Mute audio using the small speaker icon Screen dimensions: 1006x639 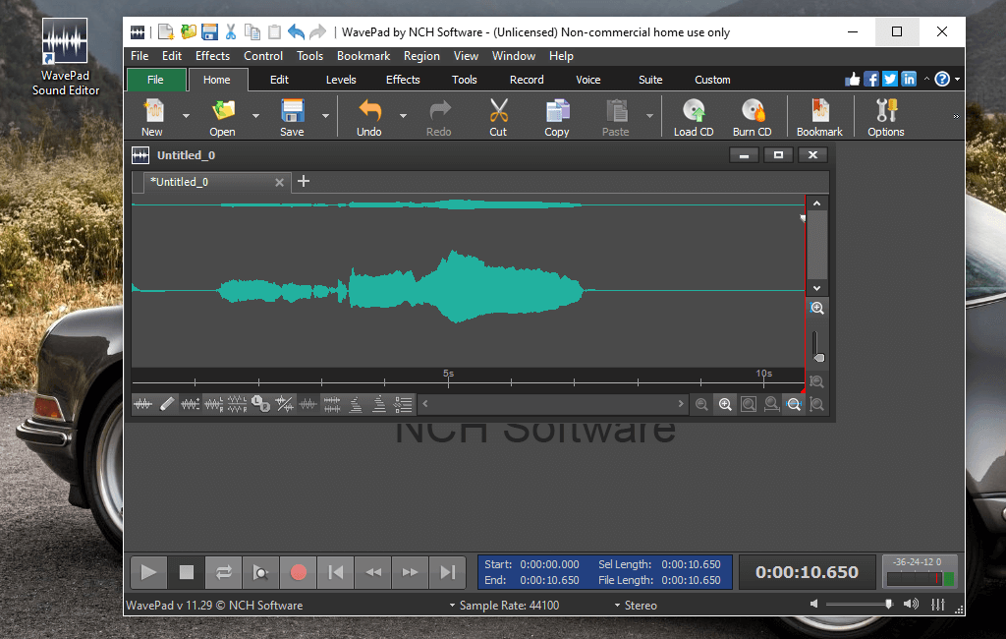813,605
